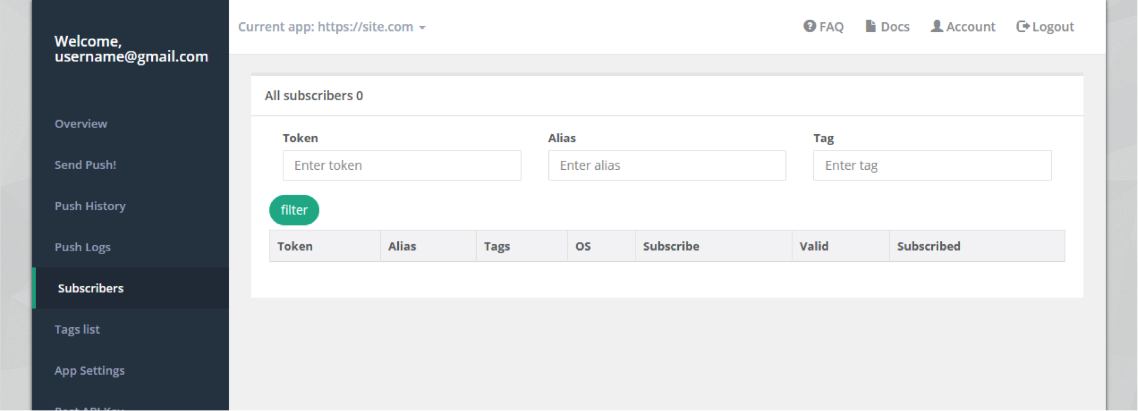Click the Valid column header
This screenshot has width=1138, height=411.
(x=814, y=246)
